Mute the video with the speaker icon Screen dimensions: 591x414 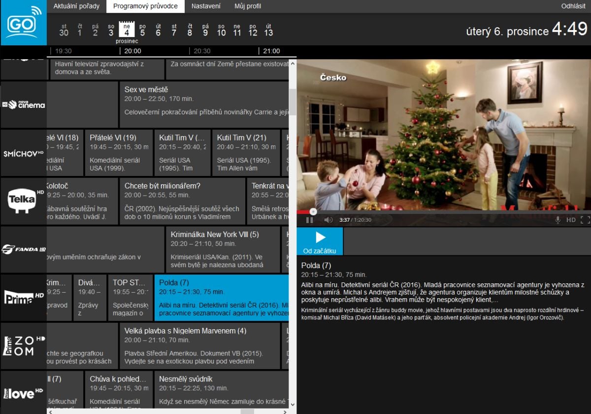pos(328,220)
